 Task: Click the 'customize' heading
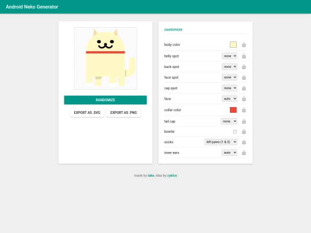pos(173,29)
